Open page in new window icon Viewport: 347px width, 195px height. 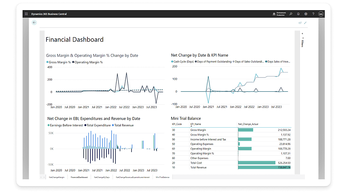300,23
